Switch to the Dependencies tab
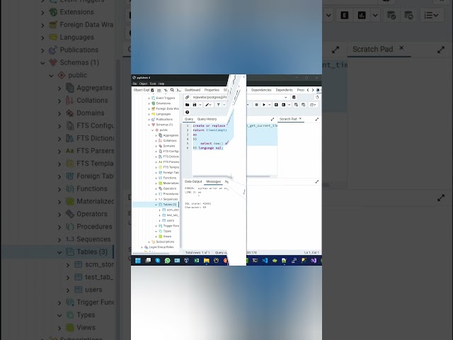This screenshot has width=453, height=340. tap(261, 90)
